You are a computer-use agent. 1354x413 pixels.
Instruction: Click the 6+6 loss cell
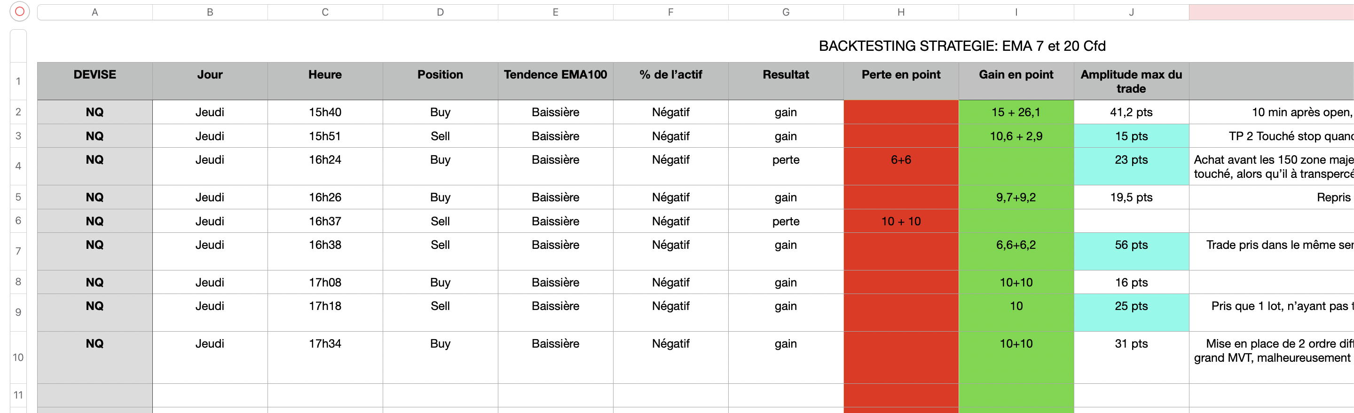click(x=901, y=160)
